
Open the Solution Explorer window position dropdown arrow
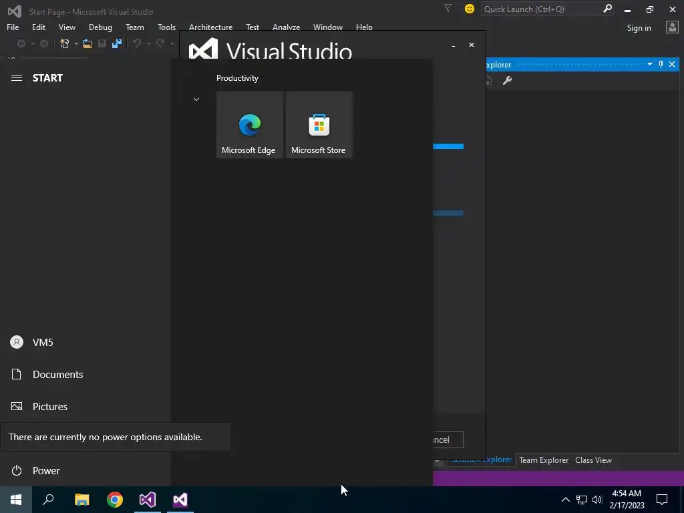click(x=649, y=65)
